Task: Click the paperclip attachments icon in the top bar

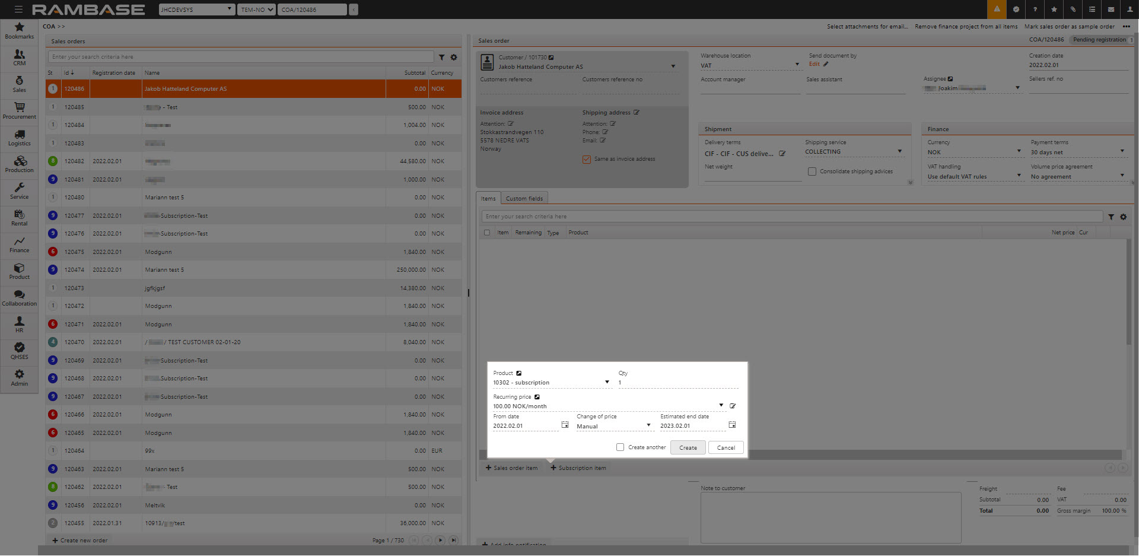Action: pos(1073,9)
